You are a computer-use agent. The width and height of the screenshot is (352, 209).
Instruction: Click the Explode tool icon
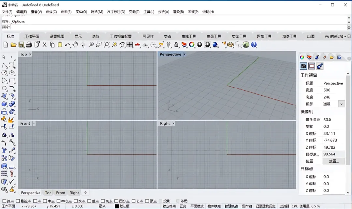(12, 119)
